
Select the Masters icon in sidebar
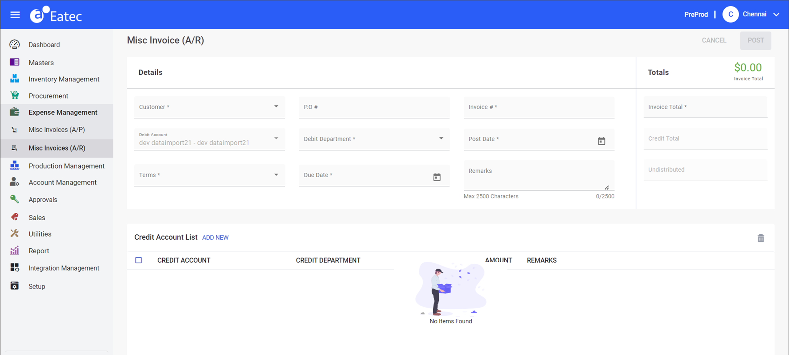click(x=14, y=62)
